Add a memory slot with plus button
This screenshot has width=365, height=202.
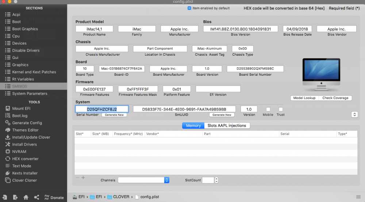click(x=83, y=178)
